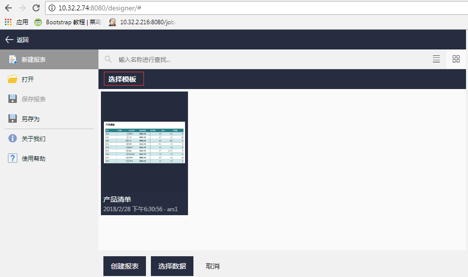Screen dimensions: 468x277
Task: Focus the template name search field
Action: click(x=267, y=59)
